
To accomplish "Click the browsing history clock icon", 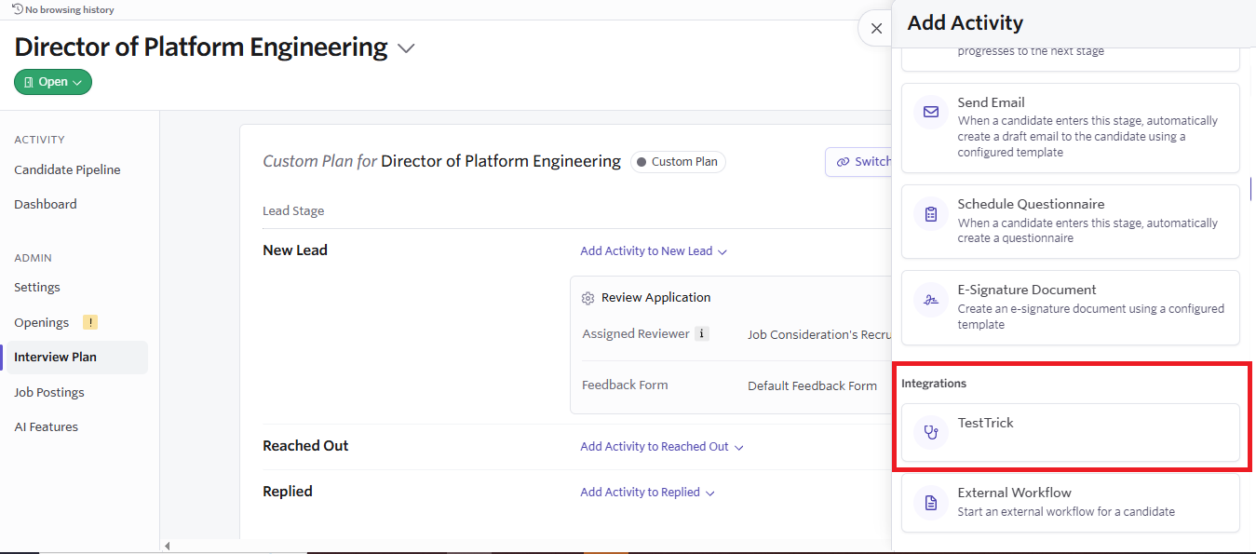I will [18, 9].
